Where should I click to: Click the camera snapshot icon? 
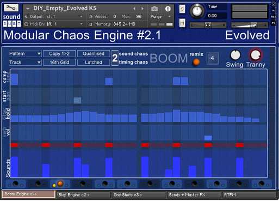pyautogui.click(x=154, y=9)
